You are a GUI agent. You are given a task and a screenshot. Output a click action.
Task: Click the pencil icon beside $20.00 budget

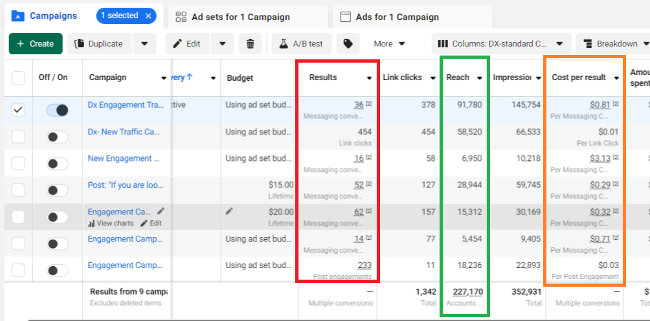(229, 211)
